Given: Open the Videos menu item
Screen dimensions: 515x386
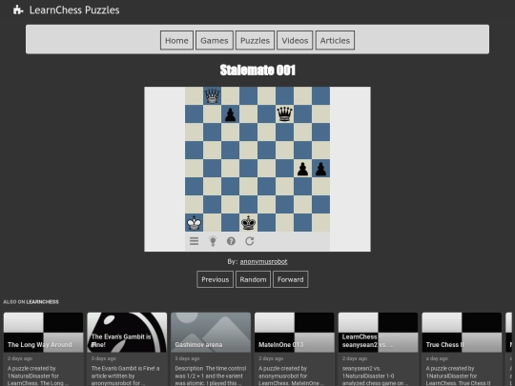Looking at the screenshot, I should pos(295,40).
